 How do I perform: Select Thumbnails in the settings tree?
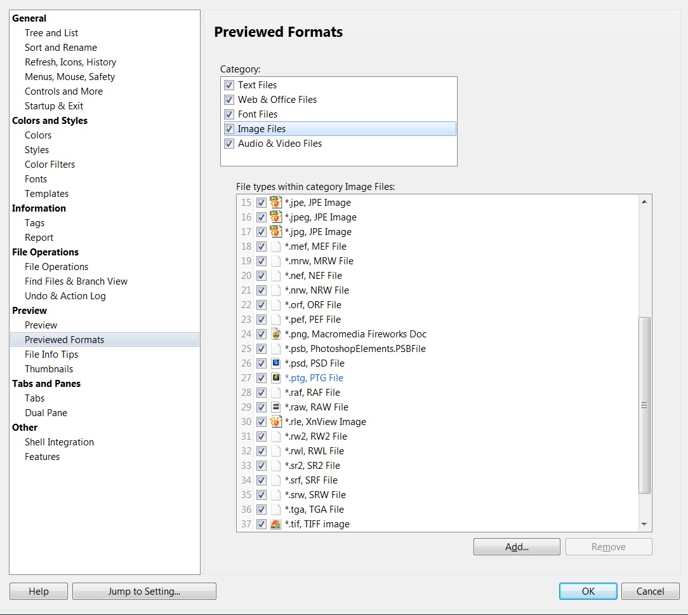tap(49, 369)
